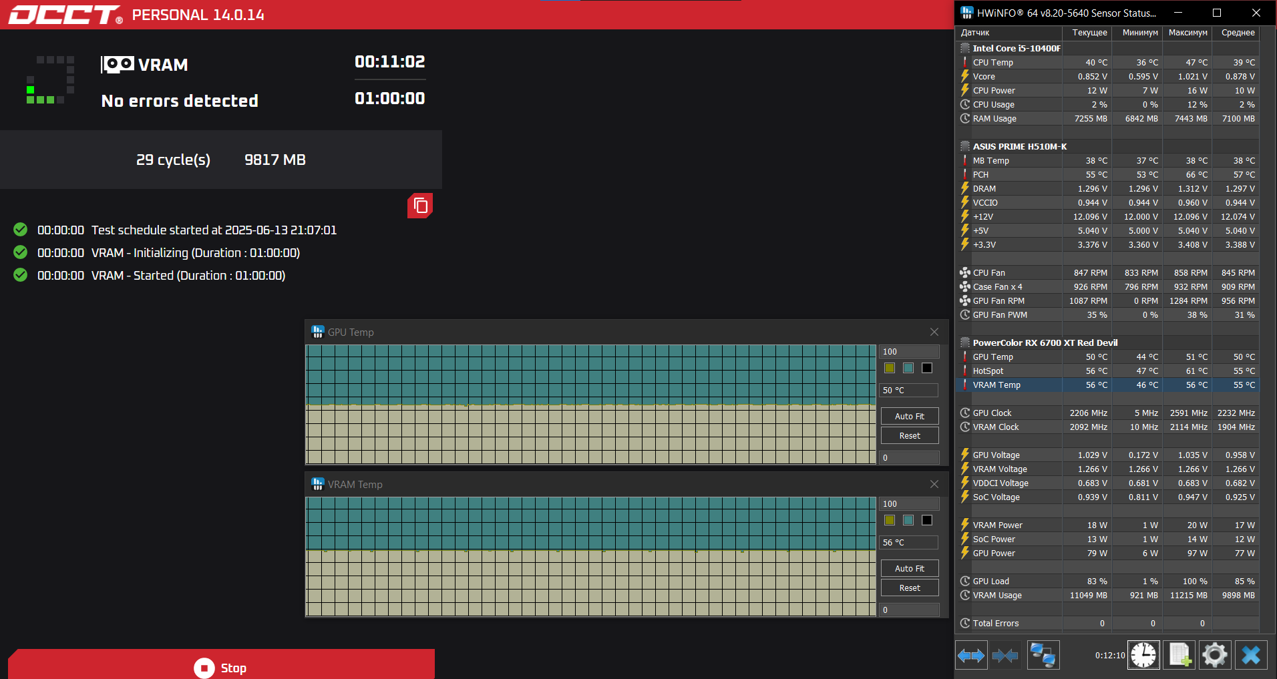Click Reset in the VRAM Temp graph
Screen dimensions: 1277x679
pos(910,588)
